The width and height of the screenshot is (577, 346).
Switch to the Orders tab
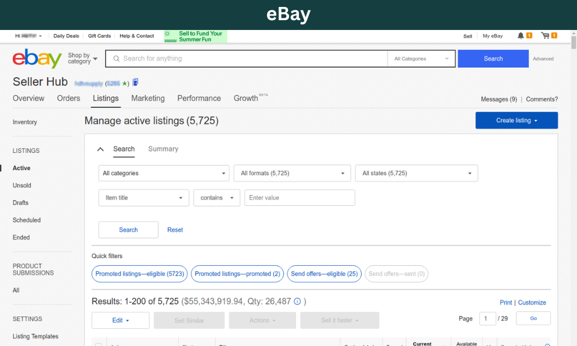[69, 99]
